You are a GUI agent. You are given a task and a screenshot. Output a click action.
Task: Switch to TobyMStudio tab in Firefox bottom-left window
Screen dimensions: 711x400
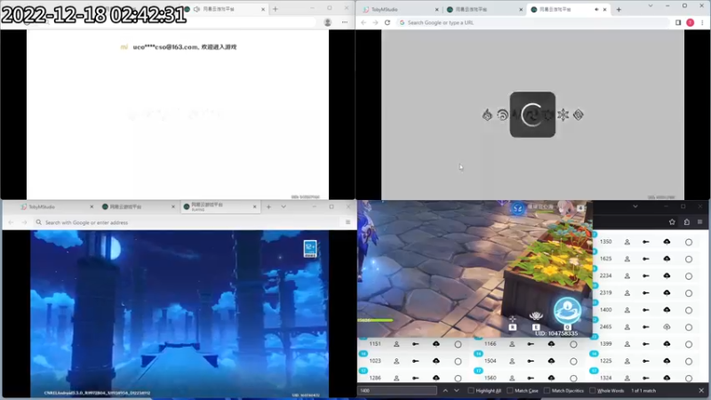[x=56, y=207]
